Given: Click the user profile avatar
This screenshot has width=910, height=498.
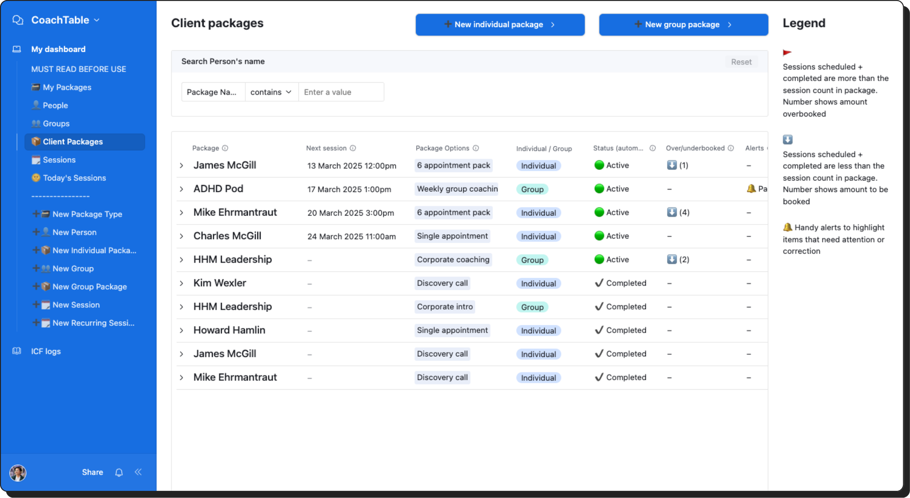Looking at the screenshot, I should 18,473.
